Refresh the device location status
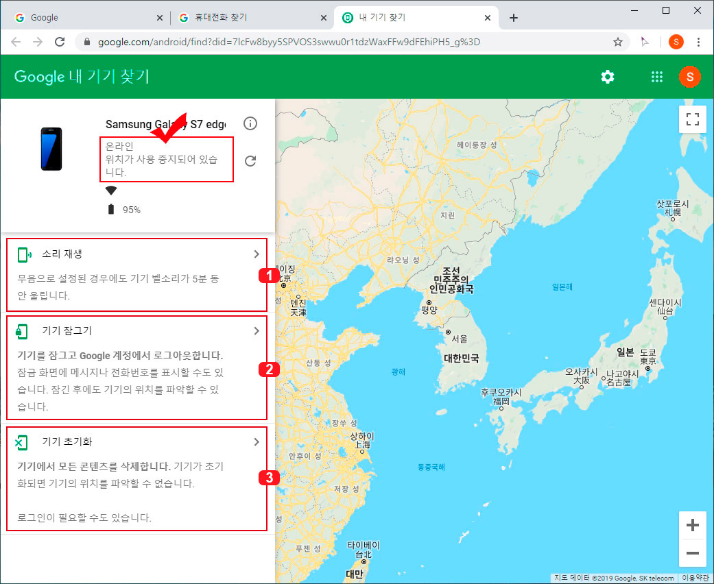Image resolution: width=714 pixels, height=584 pixels. pos(250,160)
